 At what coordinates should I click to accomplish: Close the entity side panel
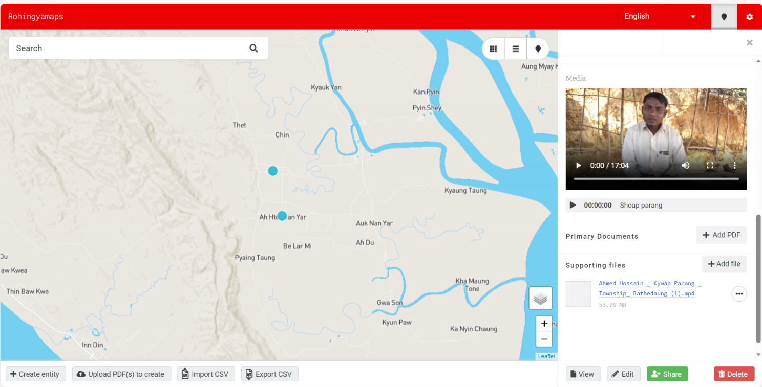750,43
